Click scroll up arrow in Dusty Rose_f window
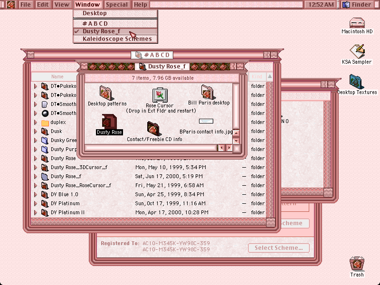 236,133
